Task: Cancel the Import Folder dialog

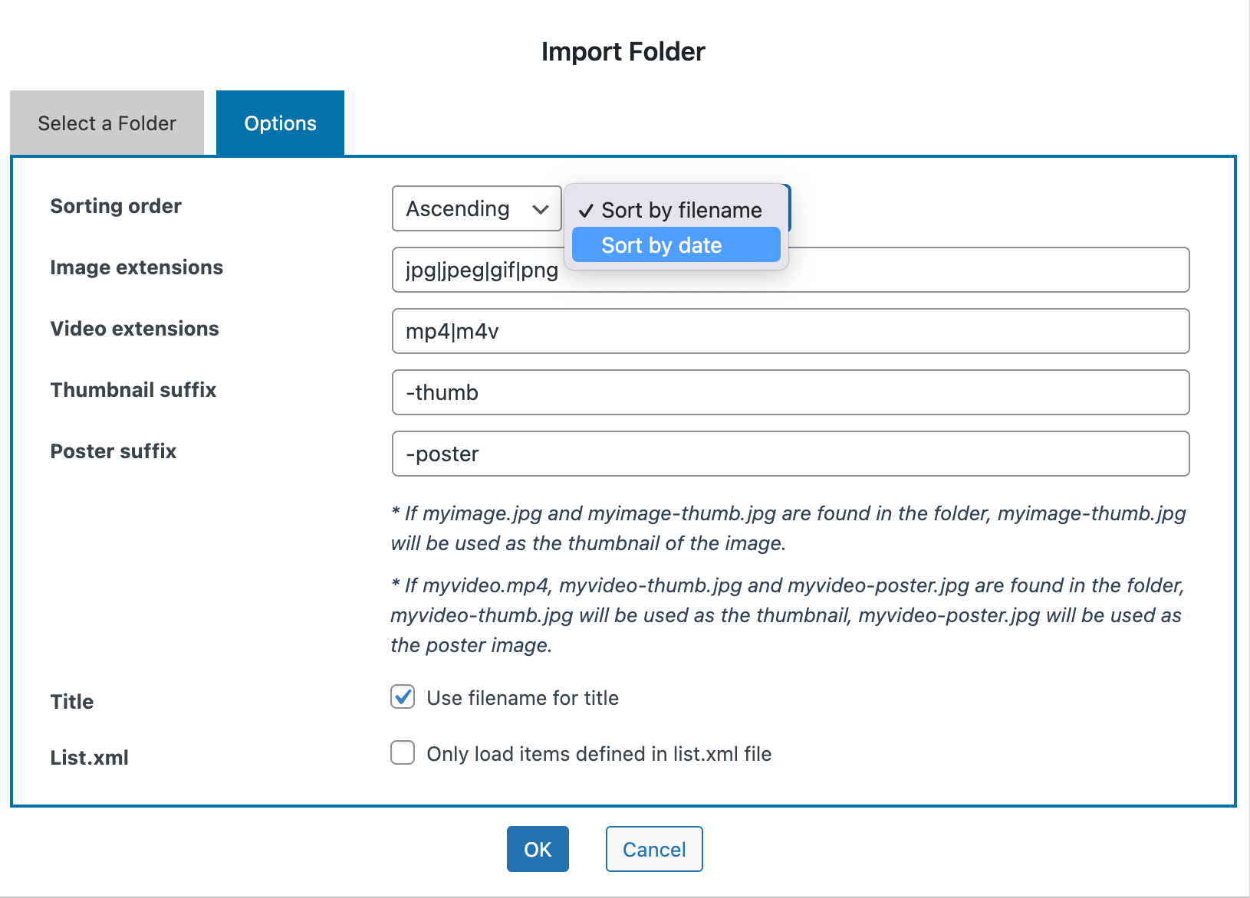Action: pos(653,849)
